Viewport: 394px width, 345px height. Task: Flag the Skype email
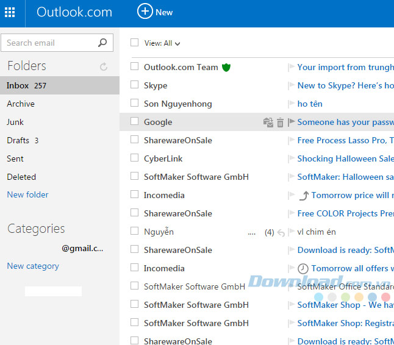pos(291,86)
